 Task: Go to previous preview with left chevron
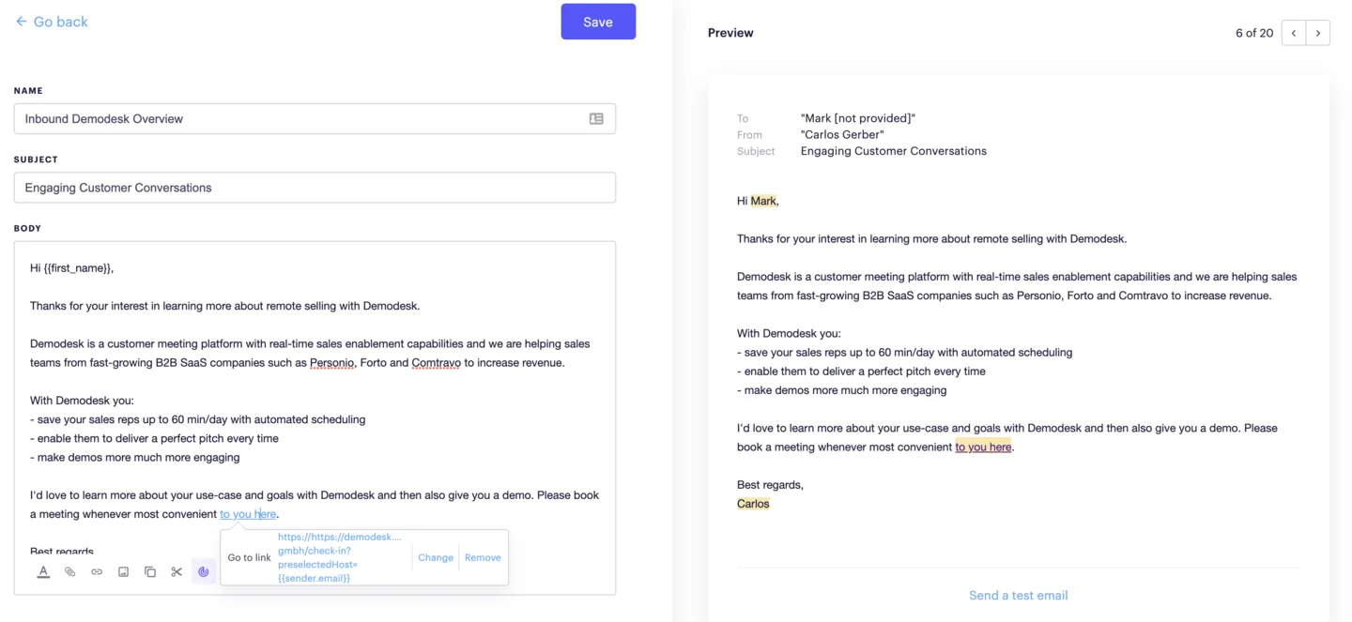point(1294,33)
